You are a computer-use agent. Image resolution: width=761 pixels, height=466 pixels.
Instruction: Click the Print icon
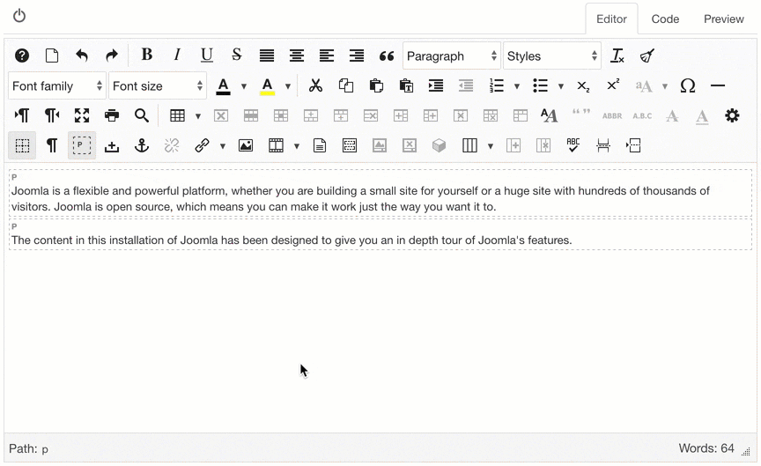click(x=112, y=115)
